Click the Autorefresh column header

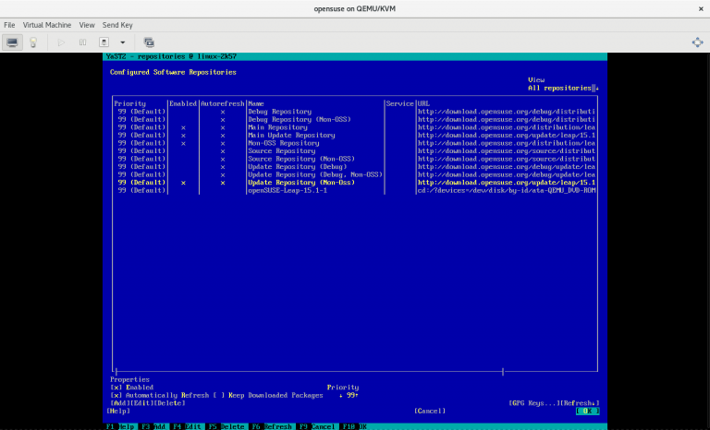222,103
